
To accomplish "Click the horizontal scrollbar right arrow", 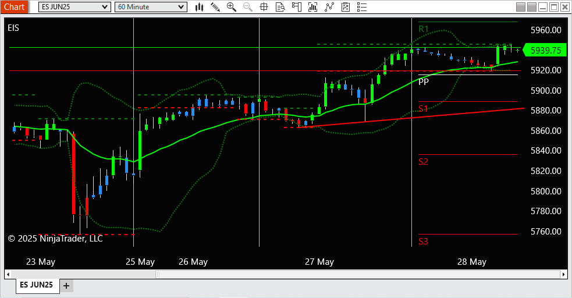I will click(564, 274).
